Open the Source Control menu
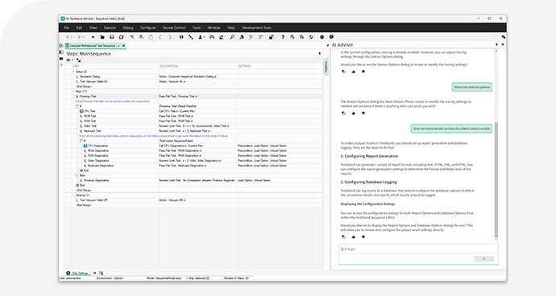Image resolution: width=556 pixels, height=296 pixels. (174, 27)
